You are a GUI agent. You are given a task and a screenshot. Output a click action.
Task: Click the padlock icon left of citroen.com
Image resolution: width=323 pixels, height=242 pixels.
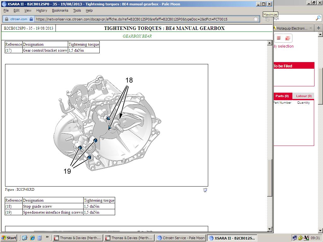coord(7,19)
